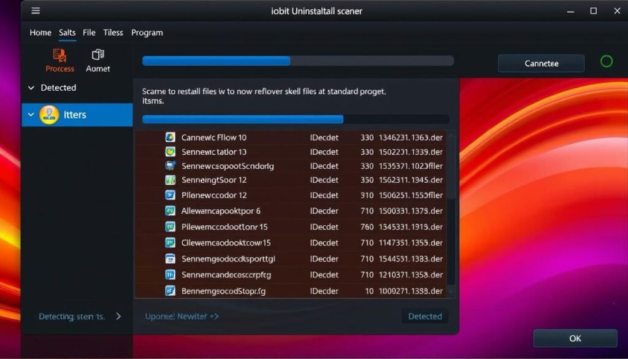Click the 760 value in Pilewemccodootlonr row
The image size is (628, 359).
pos(367,227)
